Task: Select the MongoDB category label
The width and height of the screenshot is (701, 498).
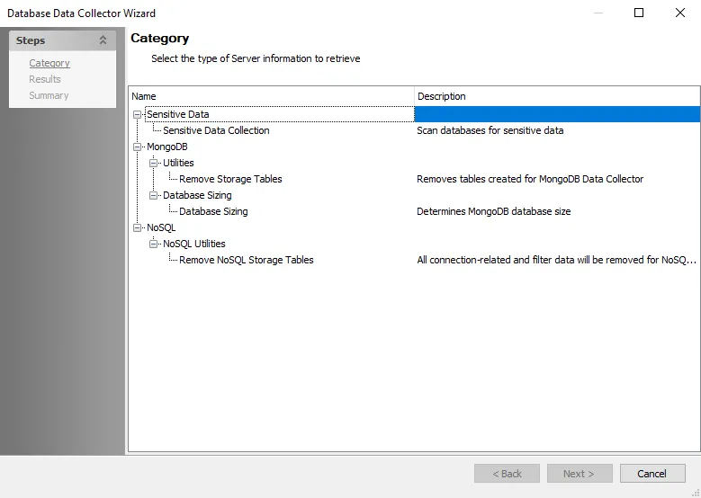Action: (167, 147)
